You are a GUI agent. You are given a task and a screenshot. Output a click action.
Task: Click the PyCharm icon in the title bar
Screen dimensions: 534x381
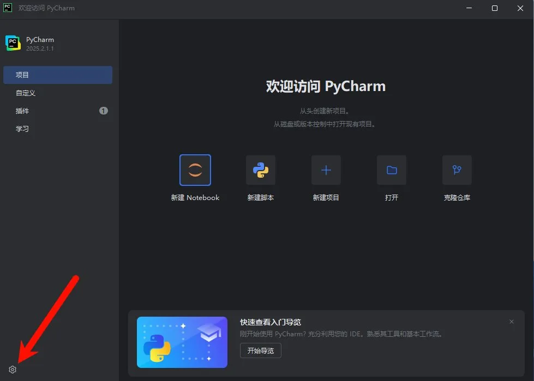coord(8,8)
